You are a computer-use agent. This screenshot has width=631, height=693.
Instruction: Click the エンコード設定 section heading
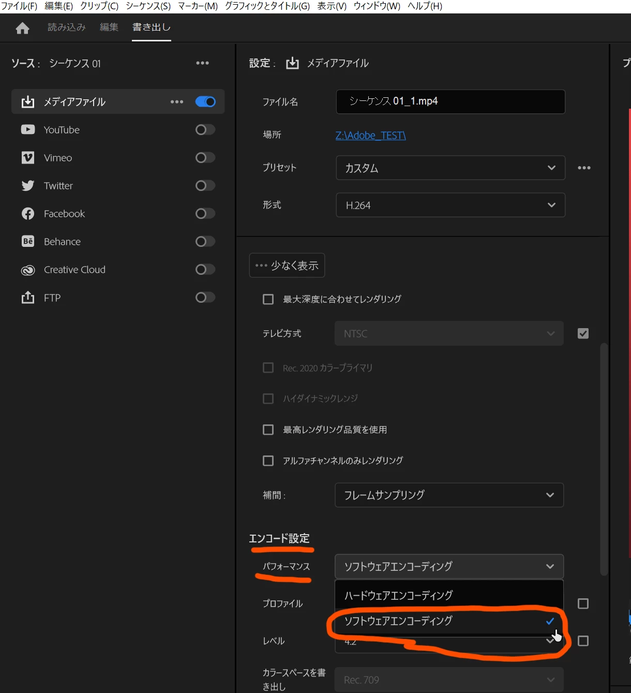279,538
